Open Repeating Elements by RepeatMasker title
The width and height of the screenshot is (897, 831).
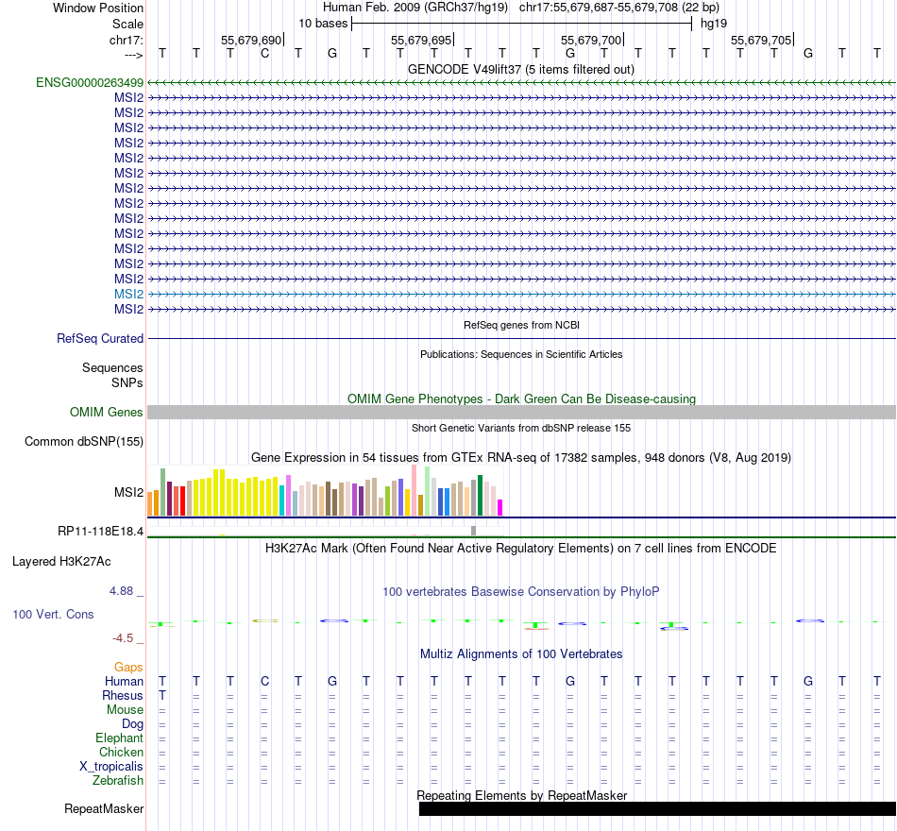(521, 795)
